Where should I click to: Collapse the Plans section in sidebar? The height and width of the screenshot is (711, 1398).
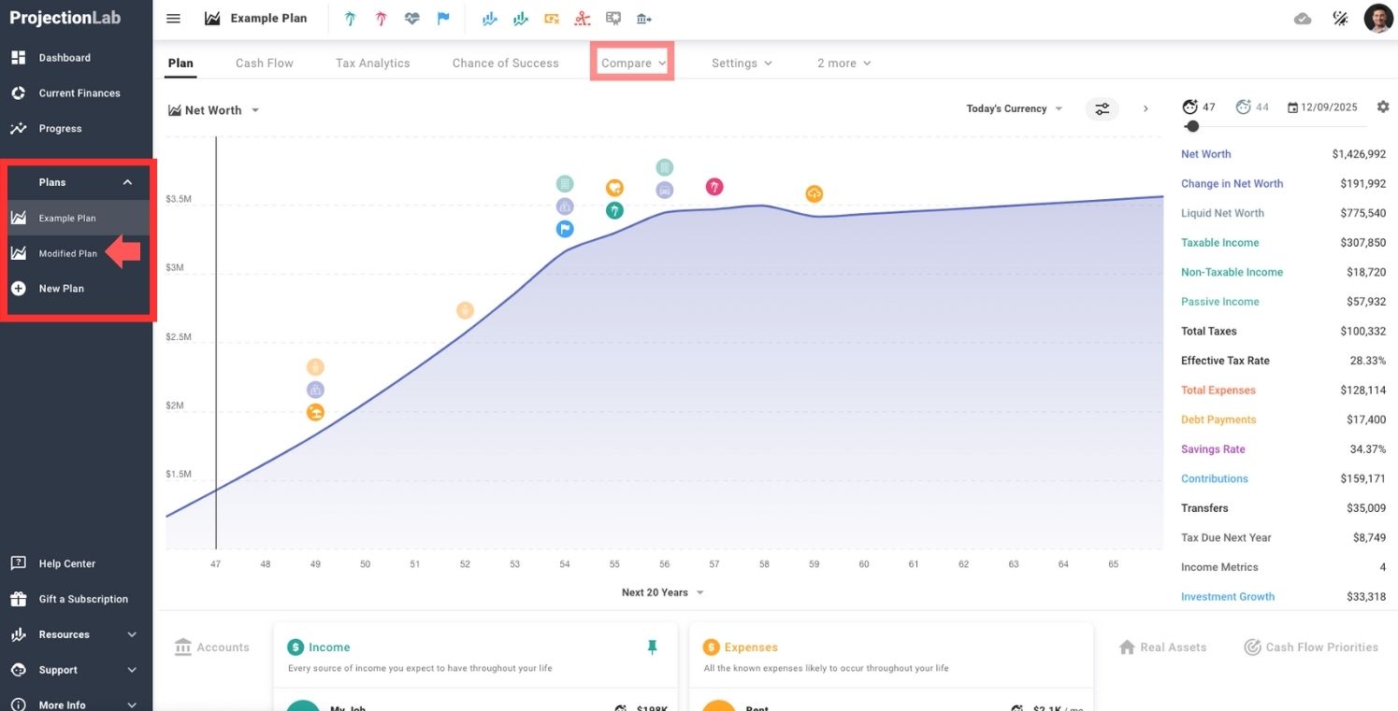pyautogui.click(x=127, y=182)
